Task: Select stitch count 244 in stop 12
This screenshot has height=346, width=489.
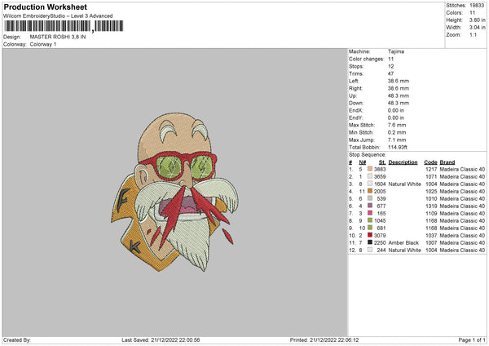Action: (381, 251)
